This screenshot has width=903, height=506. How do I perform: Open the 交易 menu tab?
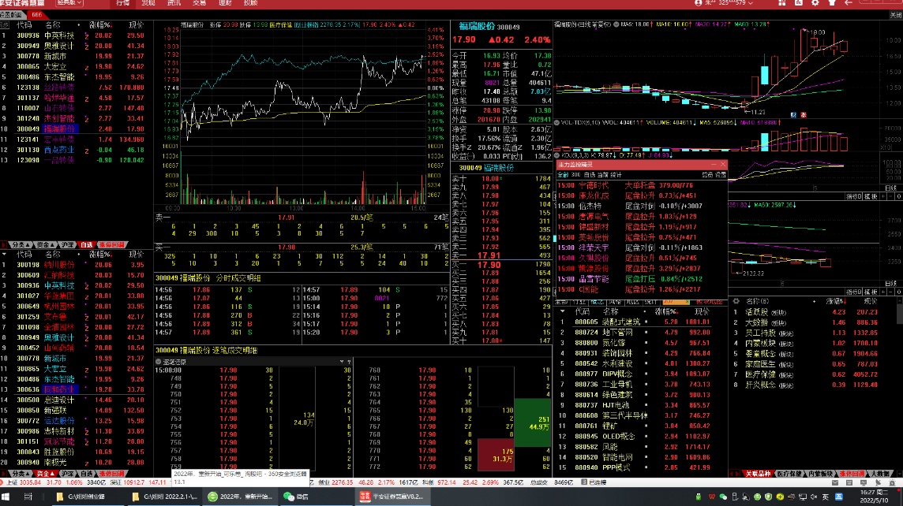click(199, 3)
